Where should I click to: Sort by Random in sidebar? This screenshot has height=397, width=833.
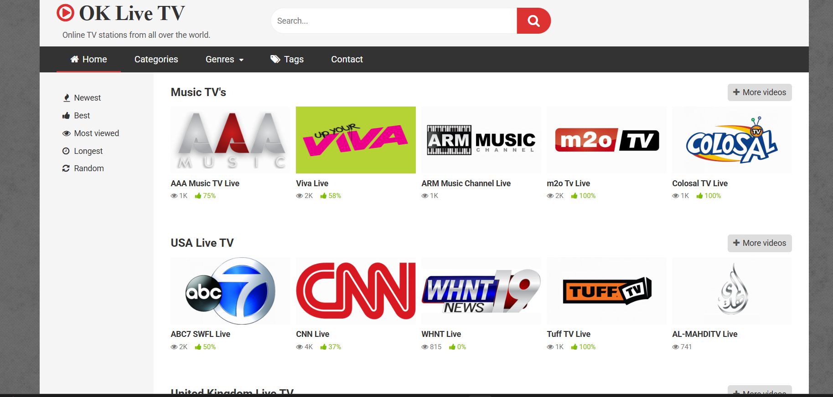(83, 168)
